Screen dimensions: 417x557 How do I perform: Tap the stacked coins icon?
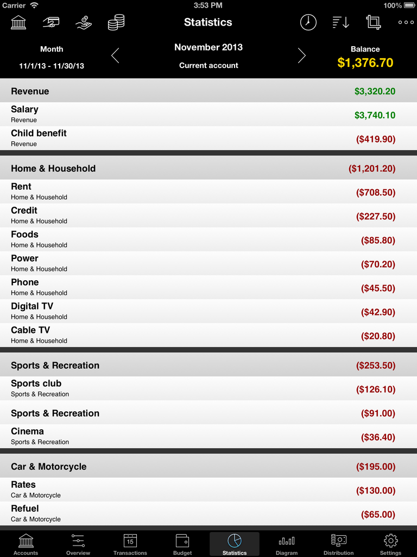(116, 22)
